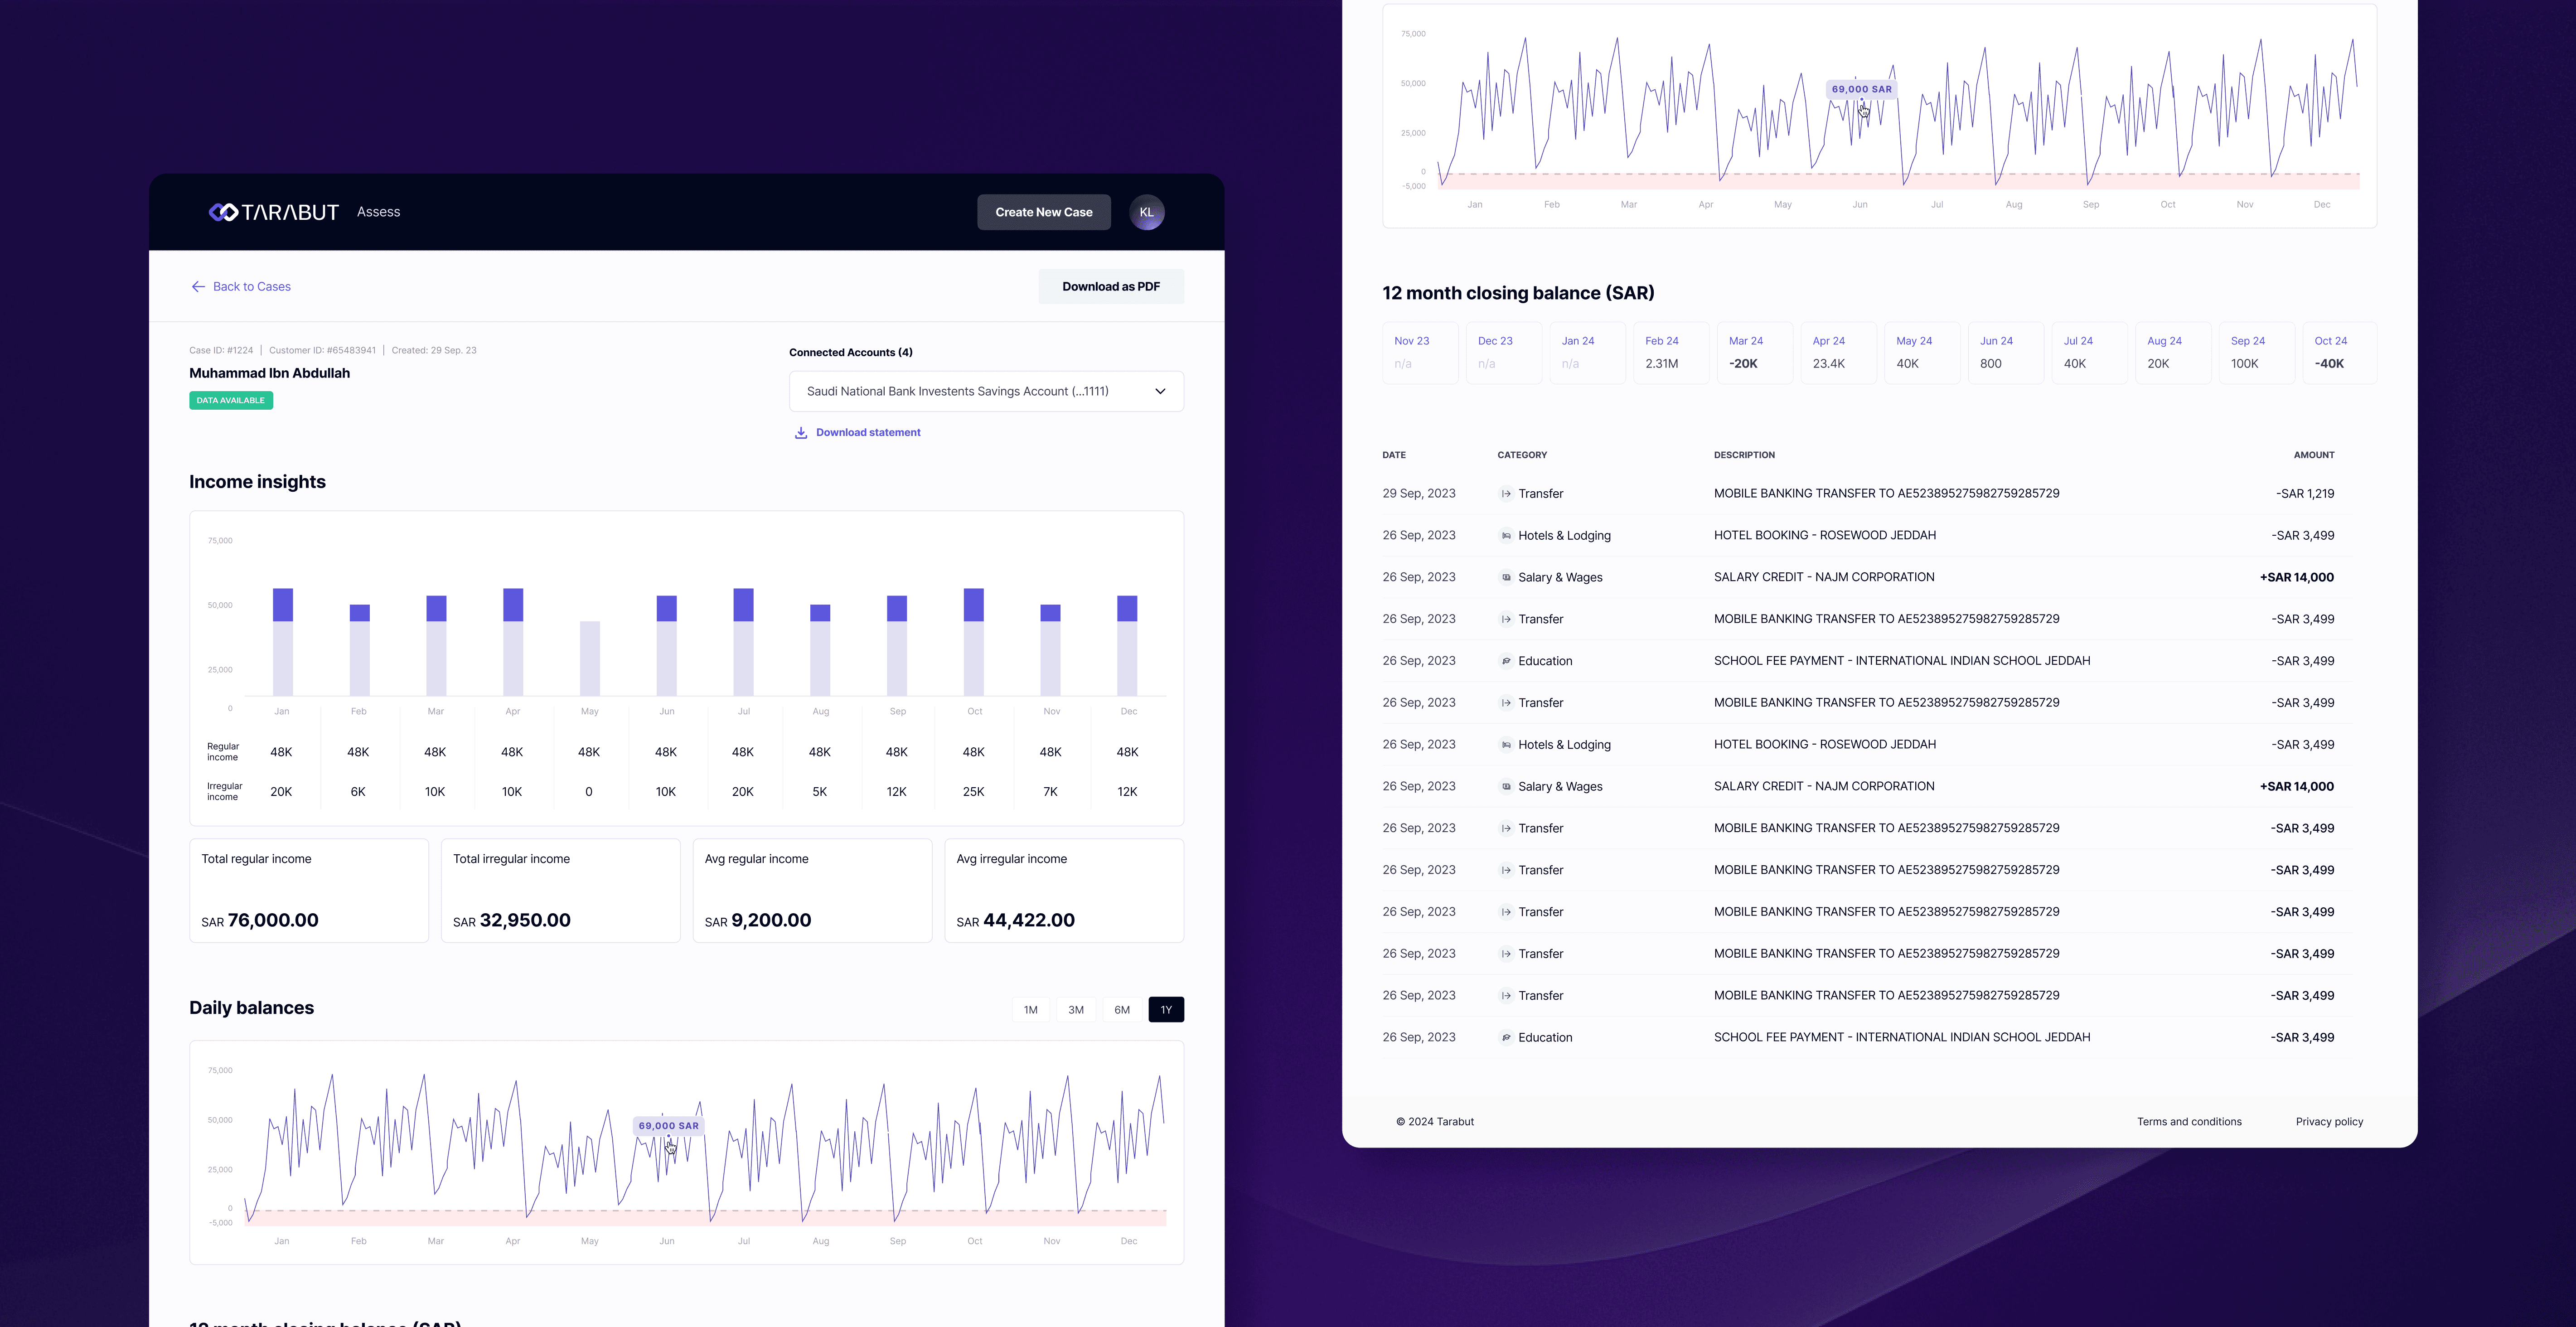Viewport: 2576px width, 1327px height.
Task: Switch daily balances to 3M range
Action: (1076, 1010)
